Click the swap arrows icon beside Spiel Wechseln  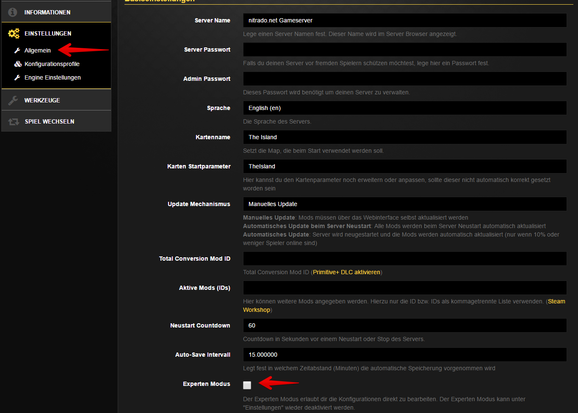tap(14, 121)
